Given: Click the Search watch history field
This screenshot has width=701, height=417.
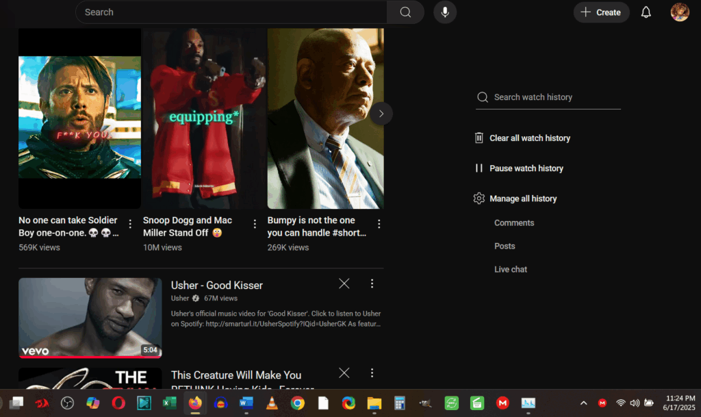Looking at the screenshot, I should point(548,97).
